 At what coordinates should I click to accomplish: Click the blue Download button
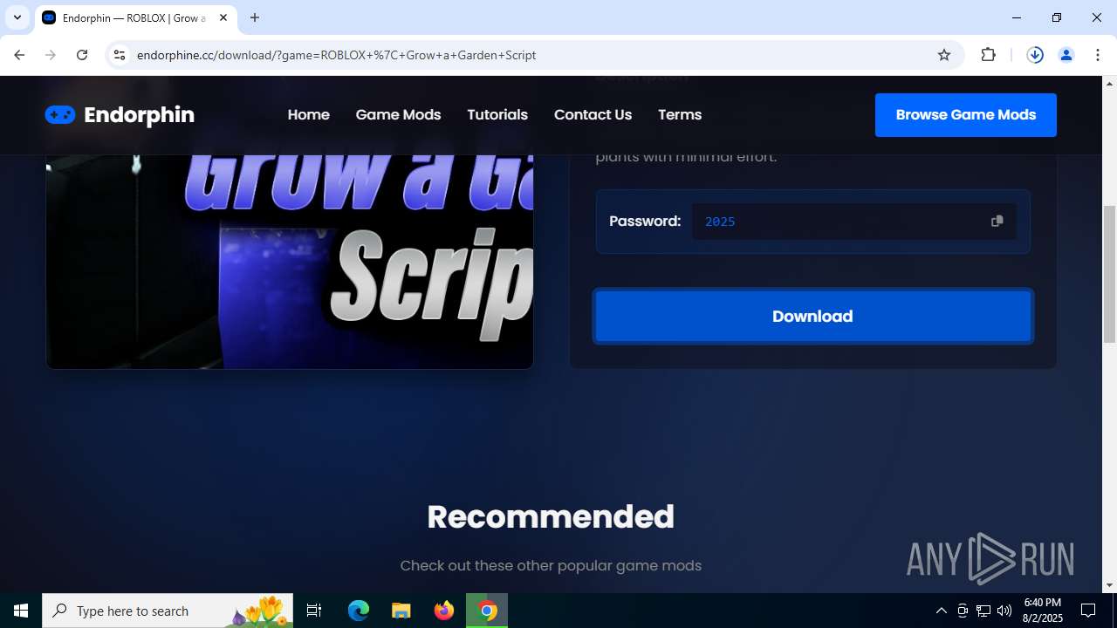click(x=813, y=317)
